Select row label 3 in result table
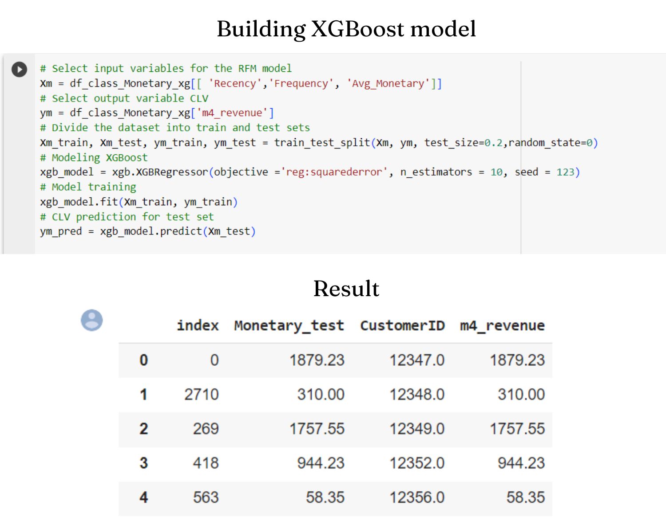 tap(143, 463)
